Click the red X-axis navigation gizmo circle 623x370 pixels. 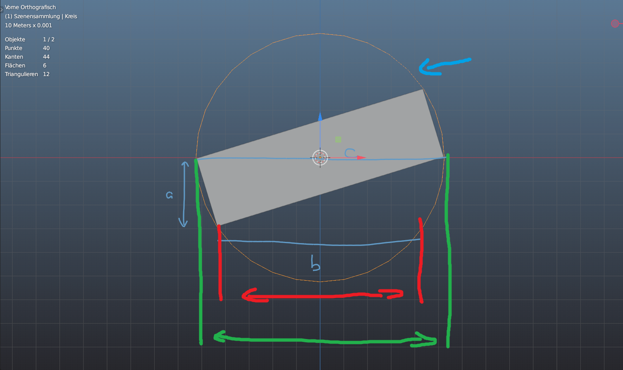(615, 24)
